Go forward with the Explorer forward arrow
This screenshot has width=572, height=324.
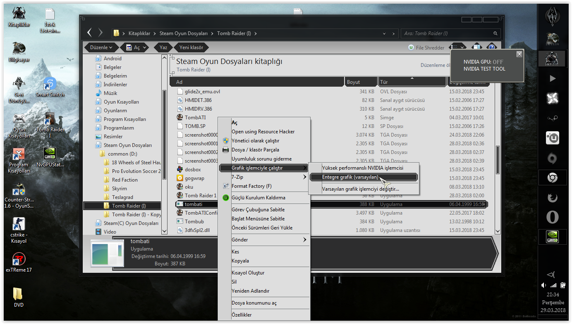[x=101, y=33]
